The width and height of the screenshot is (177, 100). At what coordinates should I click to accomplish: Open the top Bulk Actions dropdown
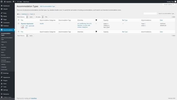(22, 17)
